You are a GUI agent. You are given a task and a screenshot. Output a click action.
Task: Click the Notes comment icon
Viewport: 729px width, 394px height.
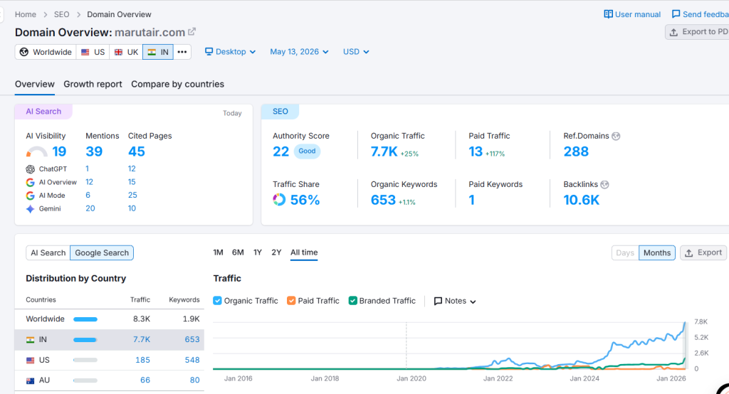438,301
